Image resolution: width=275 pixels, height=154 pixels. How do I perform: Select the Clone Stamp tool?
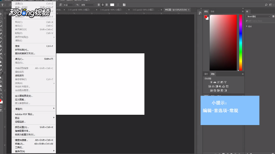[1, 46]
